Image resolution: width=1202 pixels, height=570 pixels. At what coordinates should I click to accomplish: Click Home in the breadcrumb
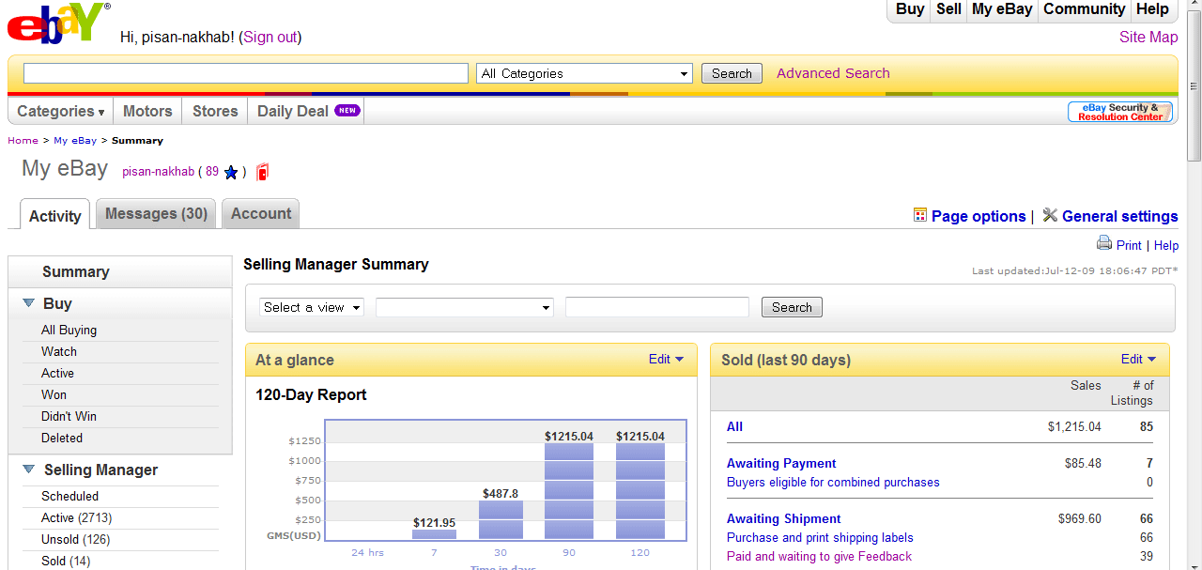coord(23,141)
